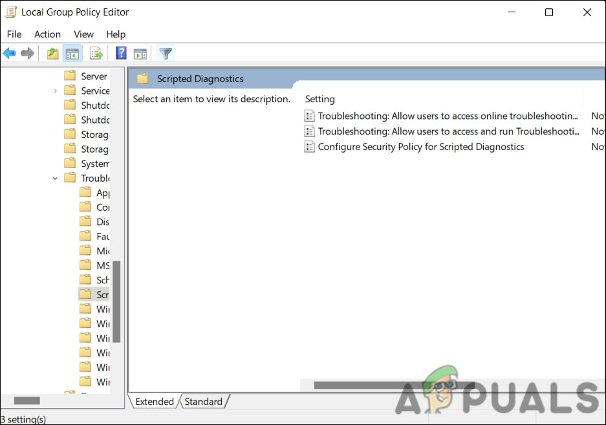Click the Forward arrow toolbar icon
Image resolution: width=606 pixels, height=425 pixels.
point(27,53)
